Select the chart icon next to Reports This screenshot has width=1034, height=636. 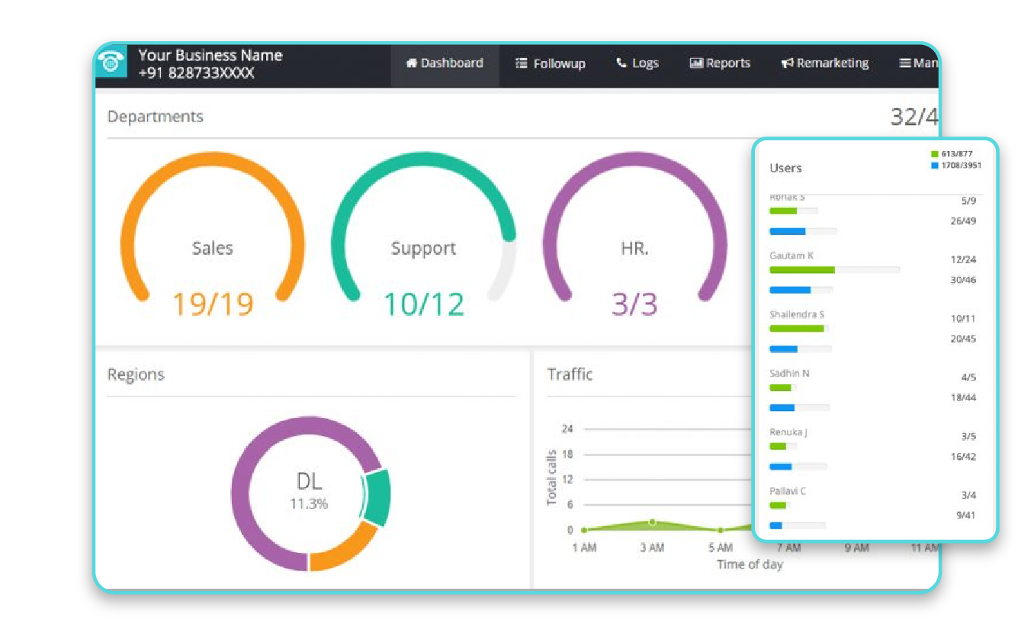click(696, 63)
